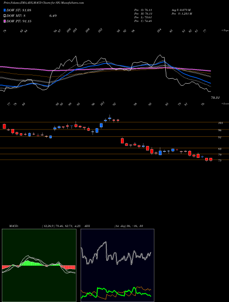Viewport: 229px width, 302px height.
Task: Click inside the ADX indicator chart
Action: click(x=117, y=265)
